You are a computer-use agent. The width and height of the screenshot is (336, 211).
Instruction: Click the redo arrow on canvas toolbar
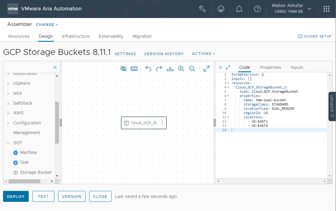point(159,68)
